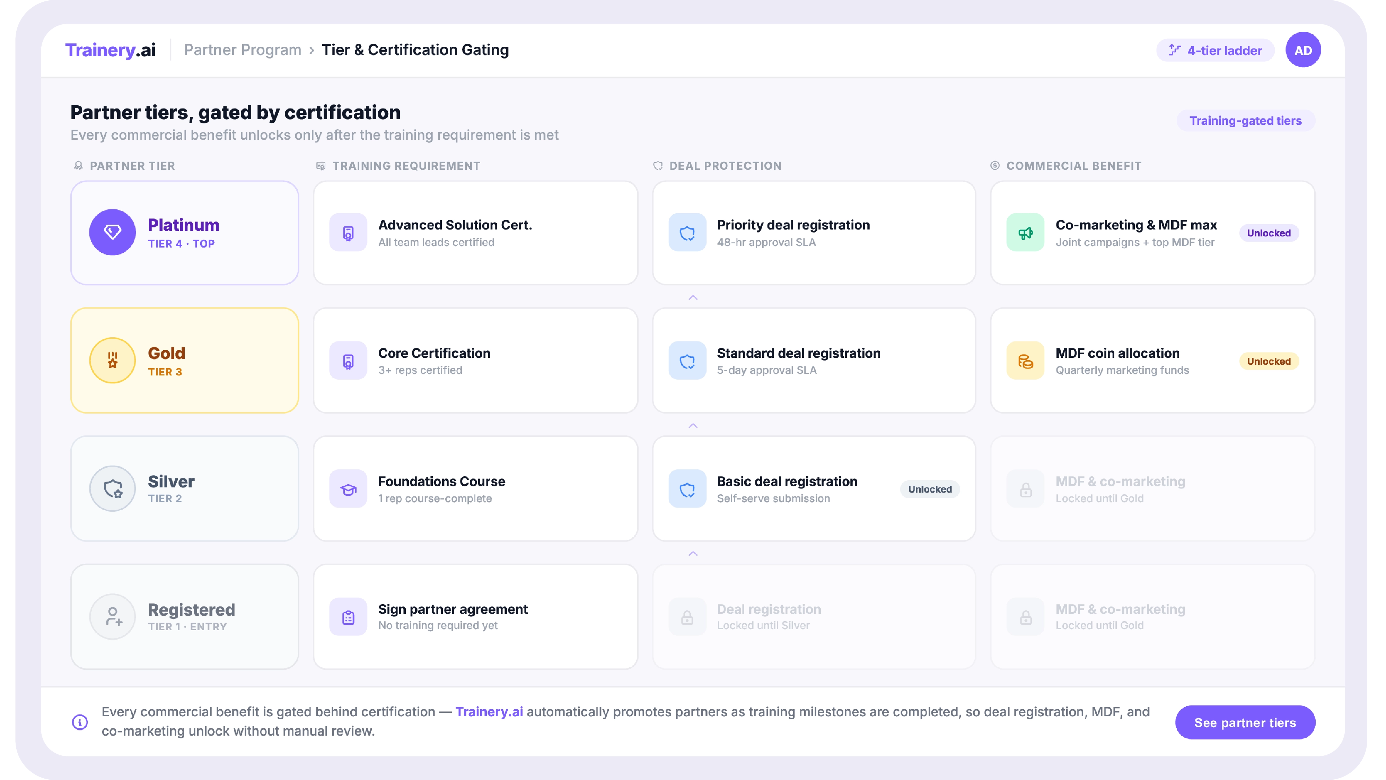Click the 3+ reps certified text
Image resolution: width=1386 pixels, height=780 pixels.
tap(420, 370)
